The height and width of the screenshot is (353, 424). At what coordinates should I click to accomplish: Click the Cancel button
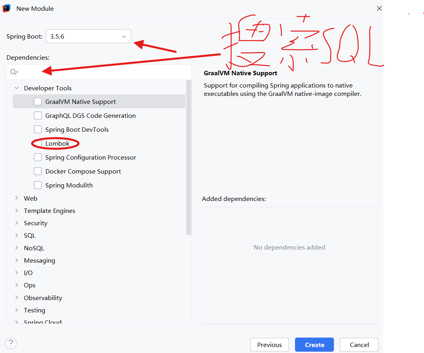(359, 345)
